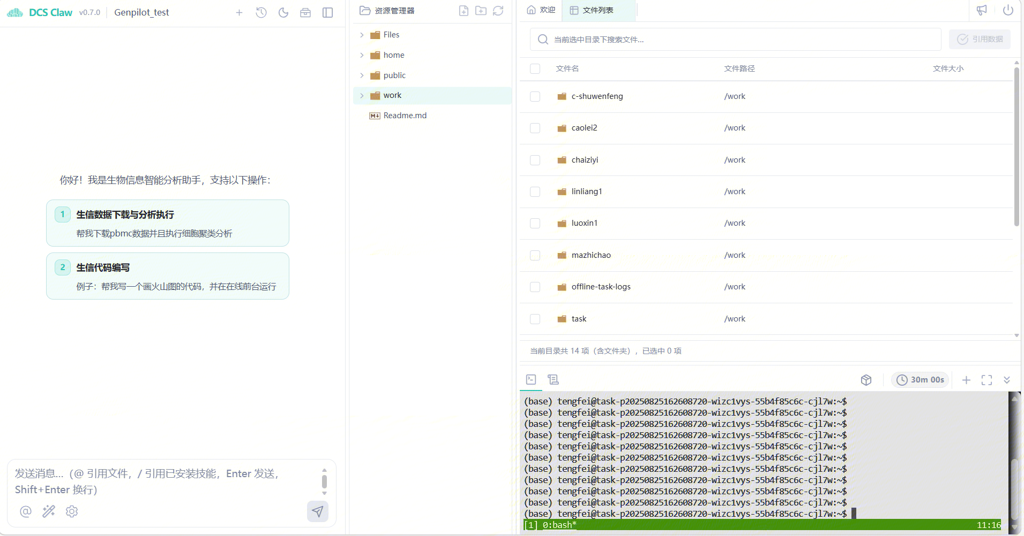Open the mazhichao folder in file list
The width and height of the screenshot is (1024, 536).
click(591, 255)
